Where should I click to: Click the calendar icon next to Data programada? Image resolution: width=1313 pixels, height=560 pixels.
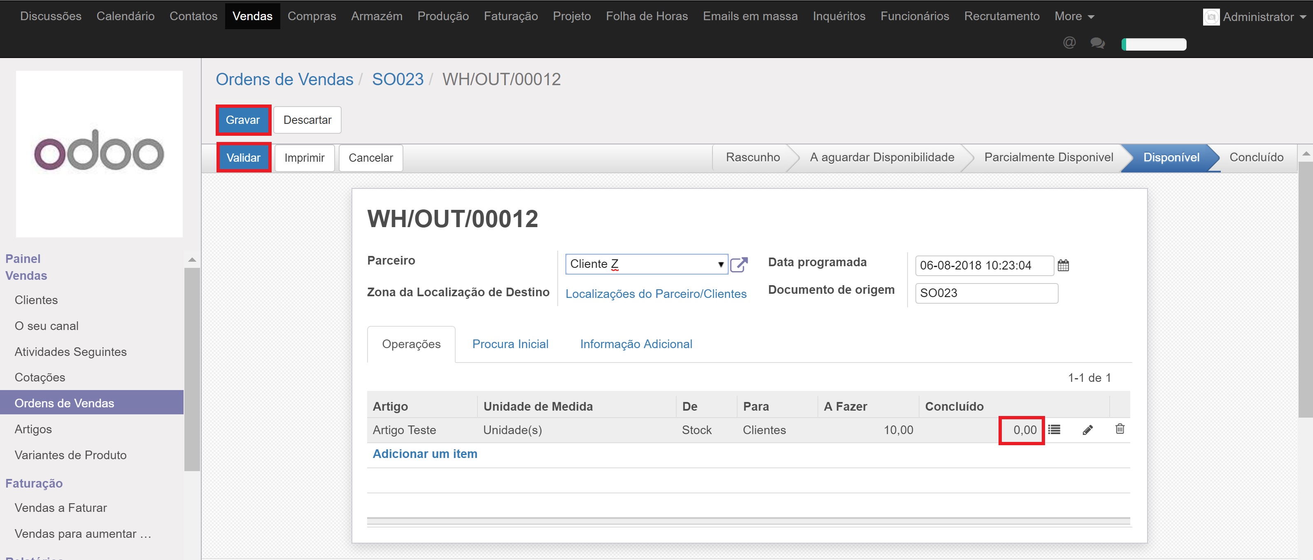point(1063,265)
